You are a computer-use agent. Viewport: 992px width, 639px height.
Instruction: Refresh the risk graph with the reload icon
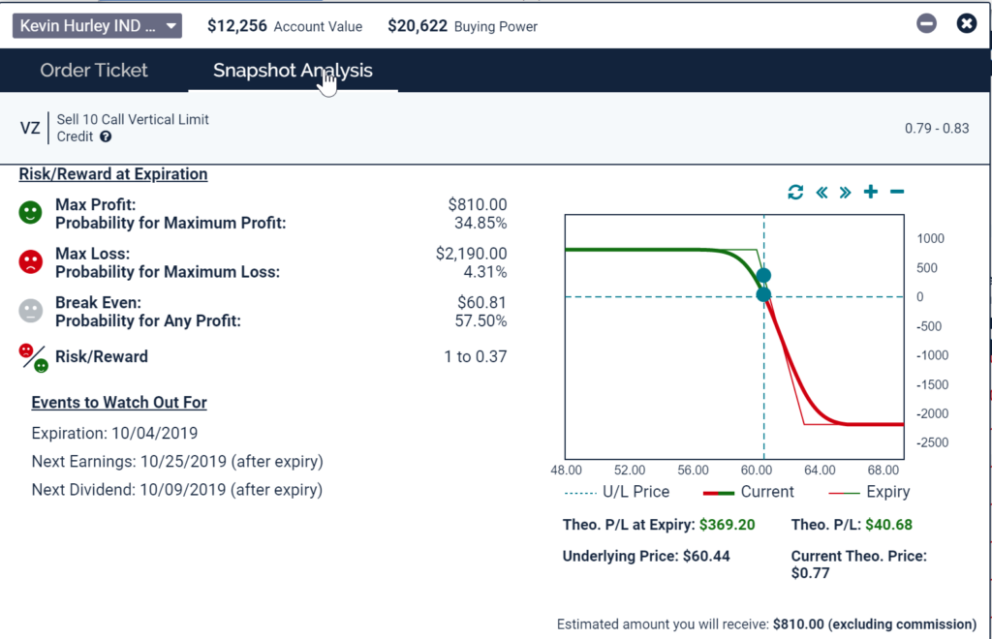(795, 192)
